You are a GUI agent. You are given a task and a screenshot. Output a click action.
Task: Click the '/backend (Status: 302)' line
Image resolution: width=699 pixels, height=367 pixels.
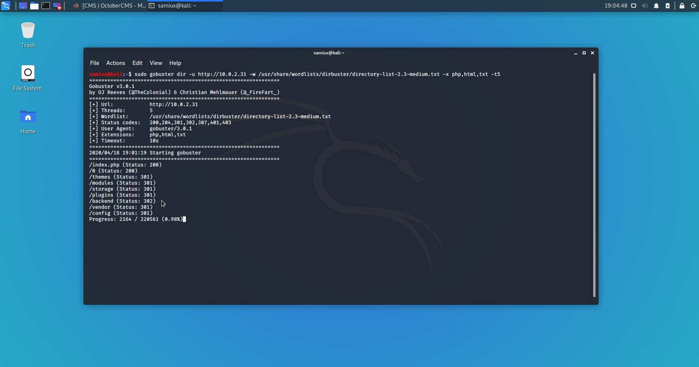[122, 201]
